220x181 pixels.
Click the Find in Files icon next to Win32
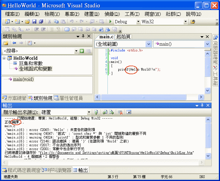click(193, 22)
